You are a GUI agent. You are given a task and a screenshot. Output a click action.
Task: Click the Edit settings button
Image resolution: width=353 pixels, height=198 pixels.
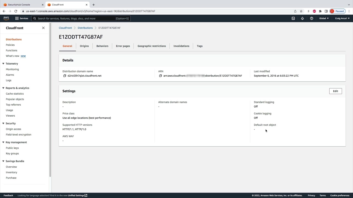[335, 91]
